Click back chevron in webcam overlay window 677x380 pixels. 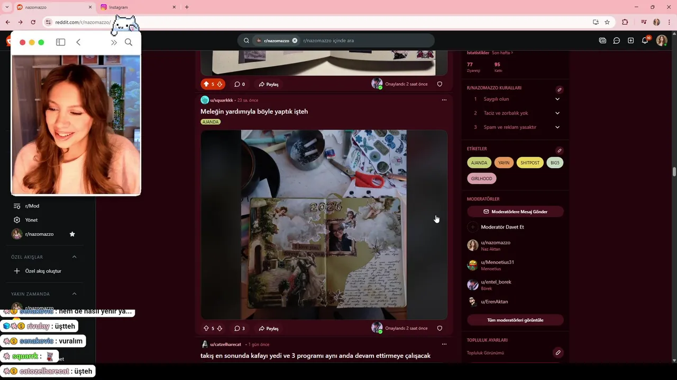78,42
